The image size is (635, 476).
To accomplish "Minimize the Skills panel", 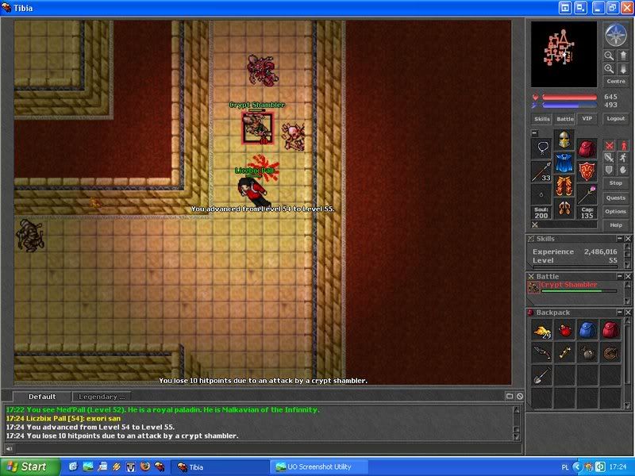I will 620,239.
